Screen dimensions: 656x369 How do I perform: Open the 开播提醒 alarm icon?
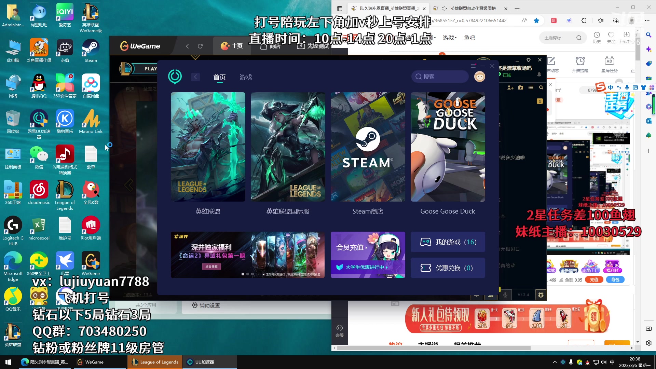[580, 65]
